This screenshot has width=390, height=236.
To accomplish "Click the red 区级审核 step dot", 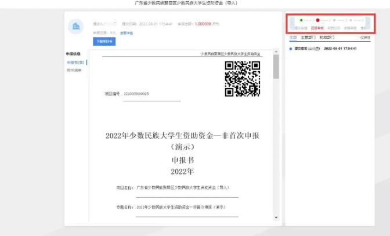I will click(317, 20).
